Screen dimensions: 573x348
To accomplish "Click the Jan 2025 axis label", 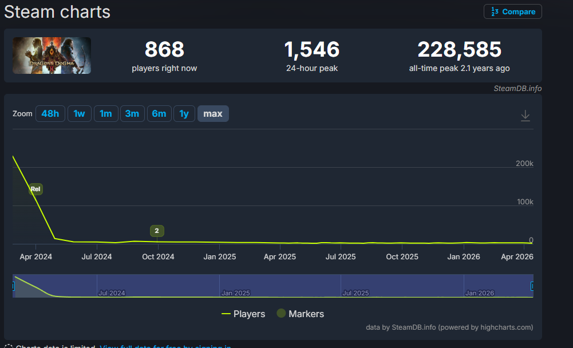I will 220,256.
